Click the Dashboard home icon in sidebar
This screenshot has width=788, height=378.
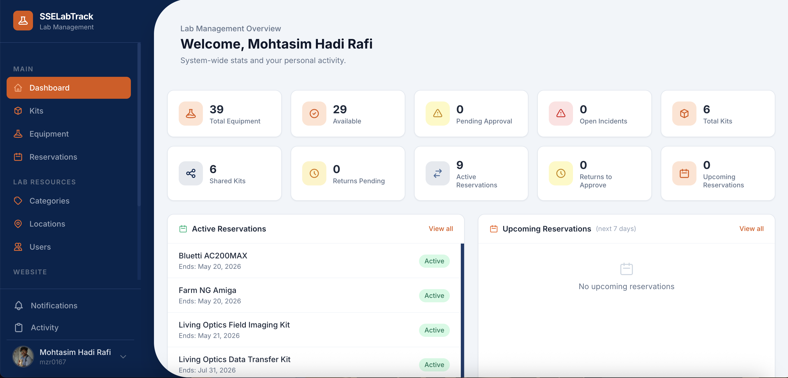(x=18, y=88)
